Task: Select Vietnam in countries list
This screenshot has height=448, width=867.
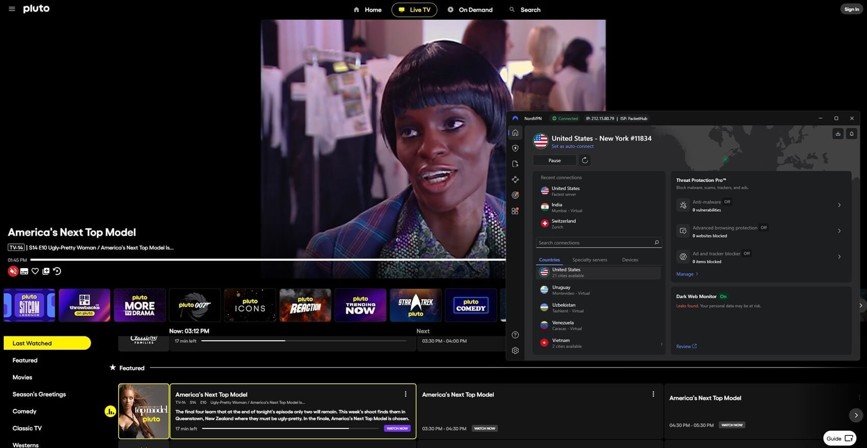Action: pyautogui.click(x=599, y=343)
